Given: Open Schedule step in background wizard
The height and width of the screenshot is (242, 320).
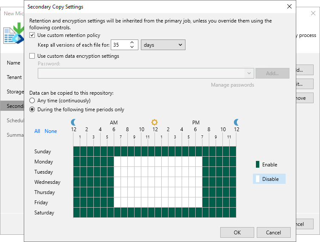Looking at the screenshot, I should tap(15, 121).
